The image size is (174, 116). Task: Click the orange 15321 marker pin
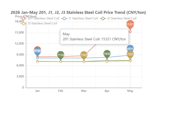coord(130,25)
